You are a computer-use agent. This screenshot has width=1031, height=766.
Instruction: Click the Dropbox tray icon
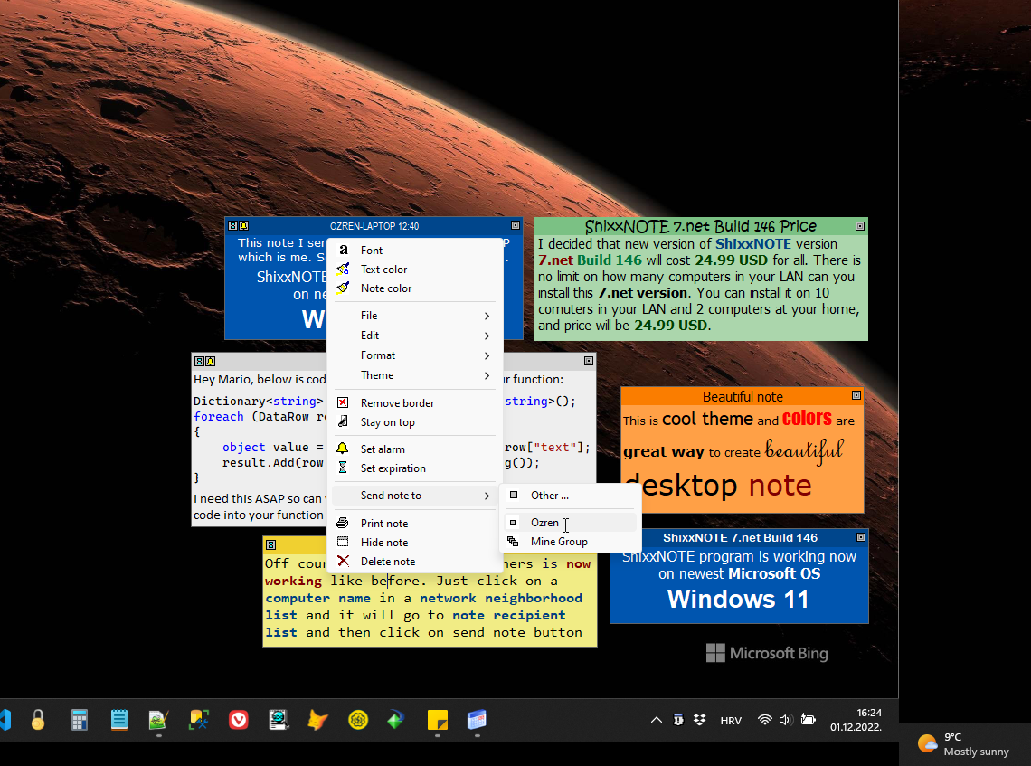[x=700, y=720]
